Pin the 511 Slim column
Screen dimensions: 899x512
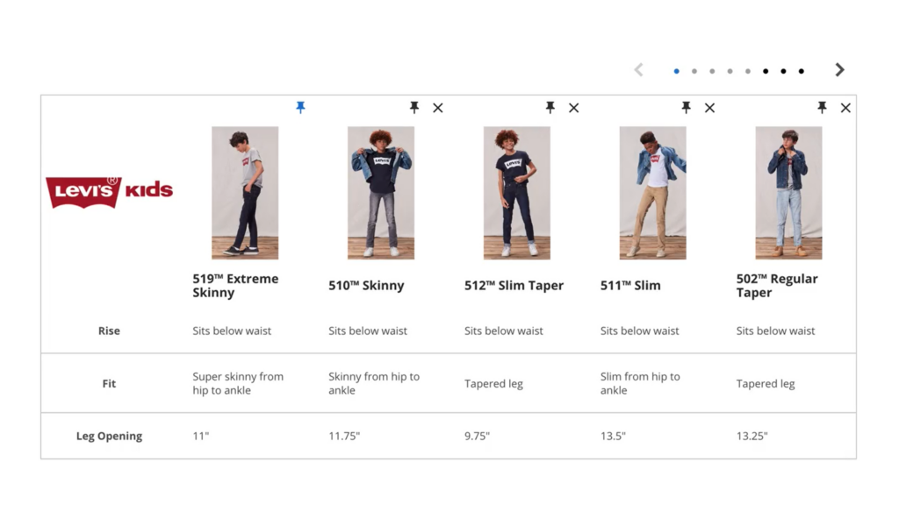click(686, 107)
